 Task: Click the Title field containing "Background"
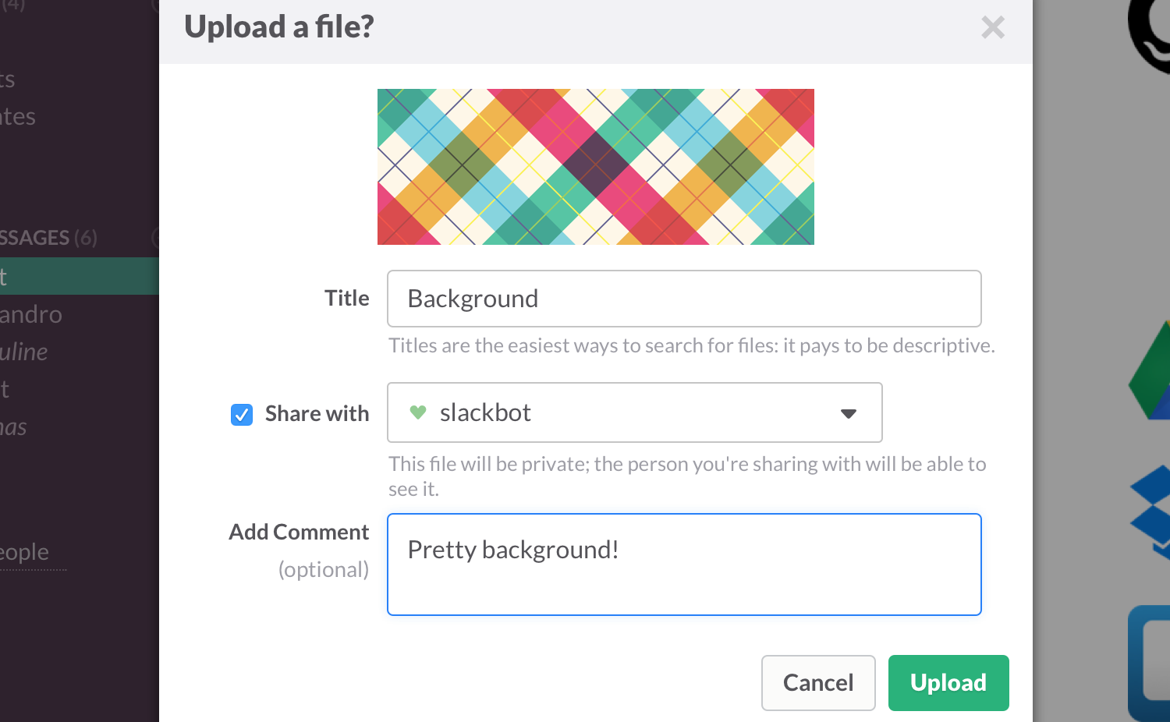tap(683, 299)
